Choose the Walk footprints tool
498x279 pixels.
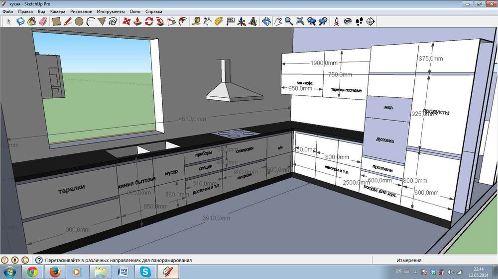pyautogui.click(x=359, y=21)
